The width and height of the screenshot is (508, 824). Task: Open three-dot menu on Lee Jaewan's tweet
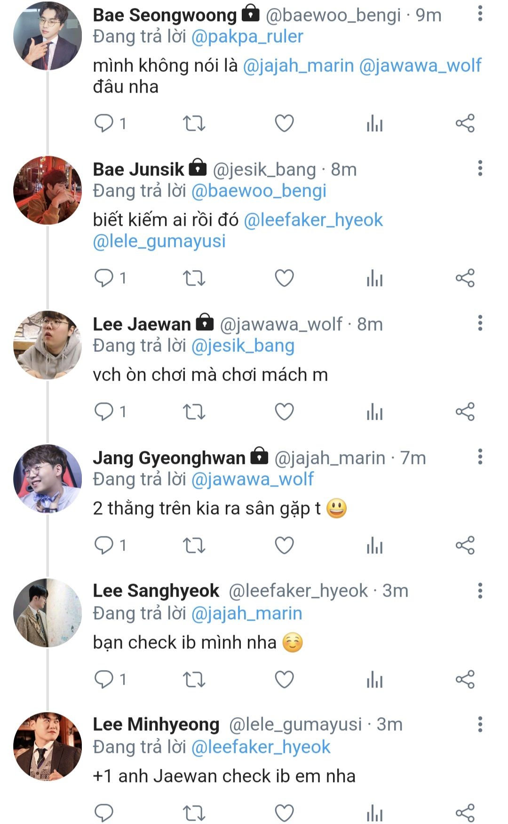pyautogui.click(x=480, y=323)
